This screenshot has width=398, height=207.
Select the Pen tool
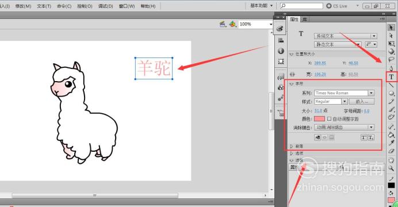[392, 68]
